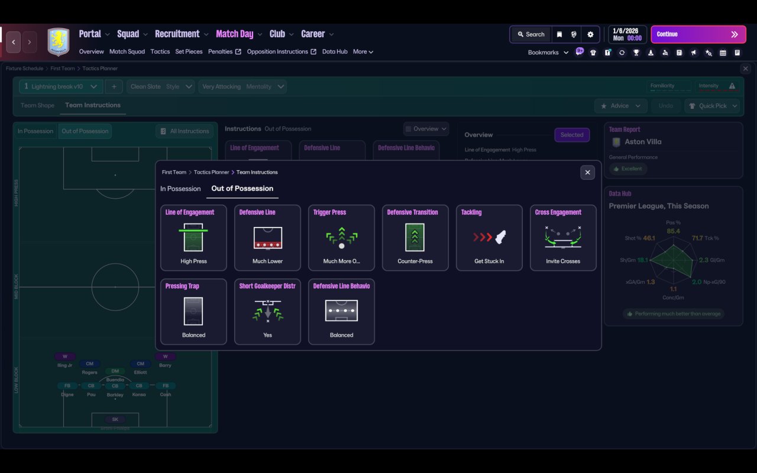Select the High Press line of engagement card

193,238
